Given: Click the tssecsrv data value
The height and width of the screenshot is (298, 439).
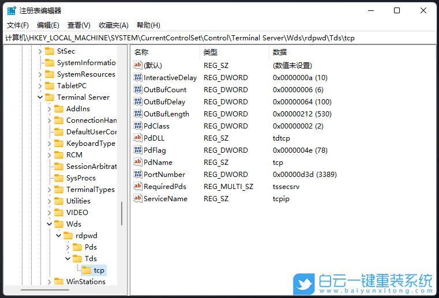Looking at the screenshot, I should pyautogui.click(x=286, y=187).
